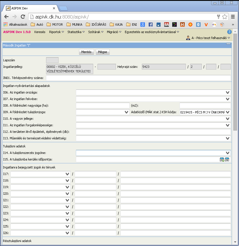Open the ENI bookmark folder
Image resolution: width=239 pixels, height=246 pixels.
coord(132,25)
